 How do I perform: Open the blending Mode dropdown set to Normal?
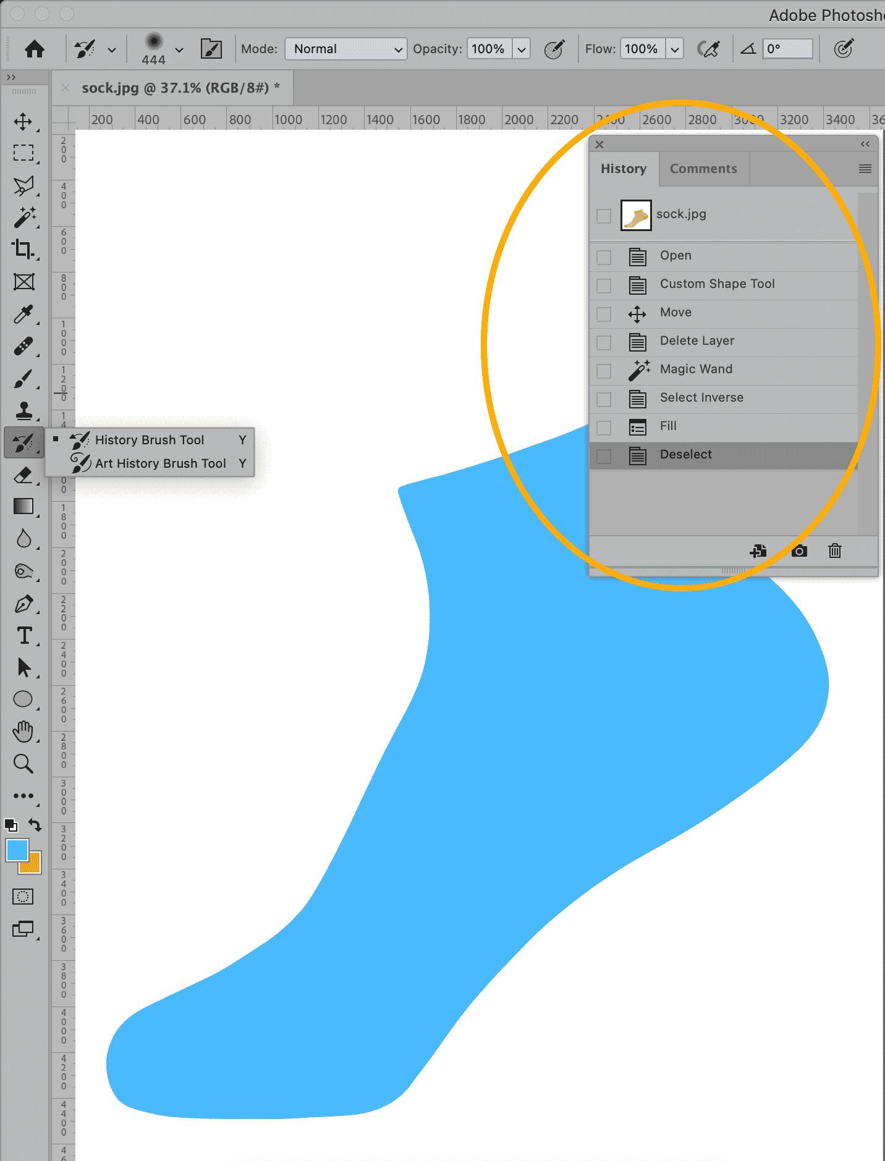(x=345, y=49)
